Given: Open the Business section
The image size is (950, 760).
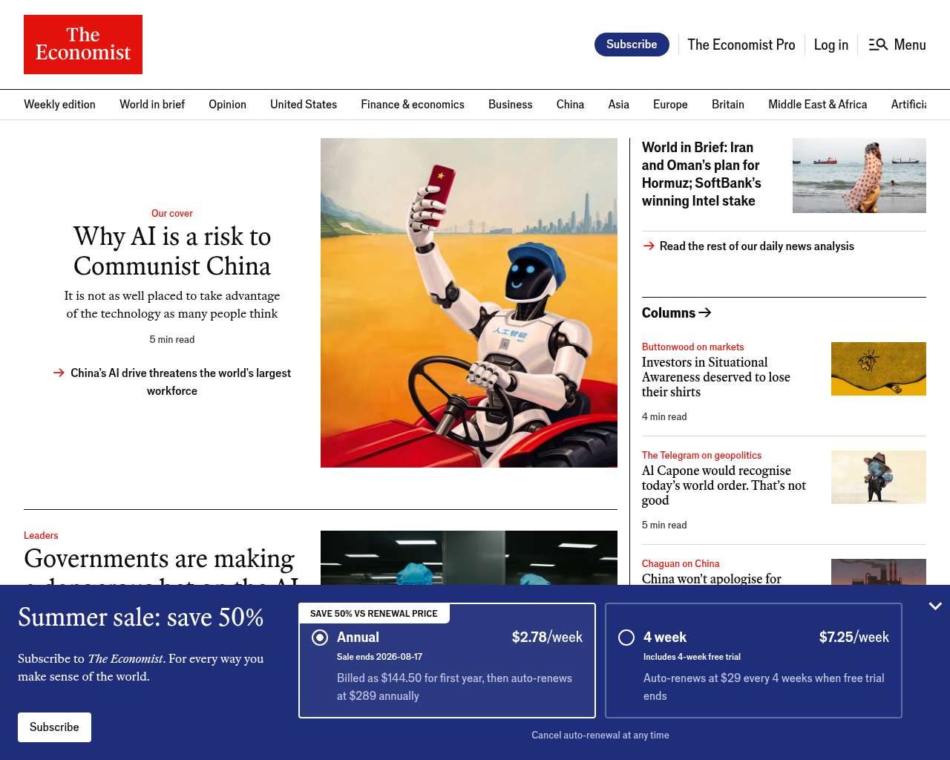Looking at the screenshot, I should pos(511,105).
